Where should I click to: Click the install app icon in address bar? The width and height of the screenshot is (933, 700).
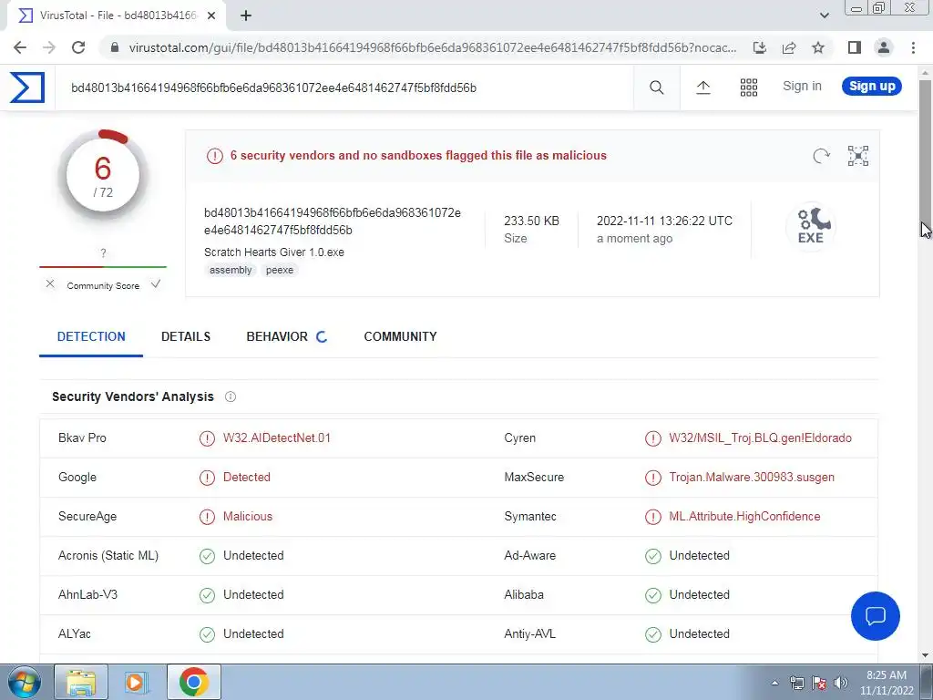tap(760, 47)
